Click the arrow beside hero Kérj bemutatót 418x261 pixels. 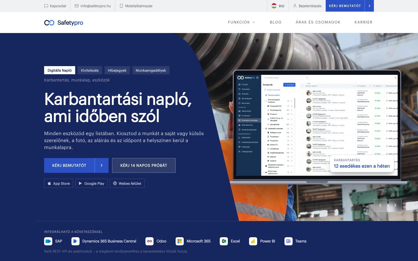[102, 165]
